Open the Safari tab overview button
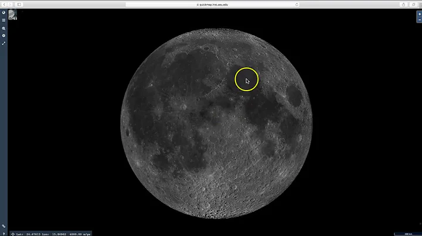422x236 pixels. (x=414, y=5)
